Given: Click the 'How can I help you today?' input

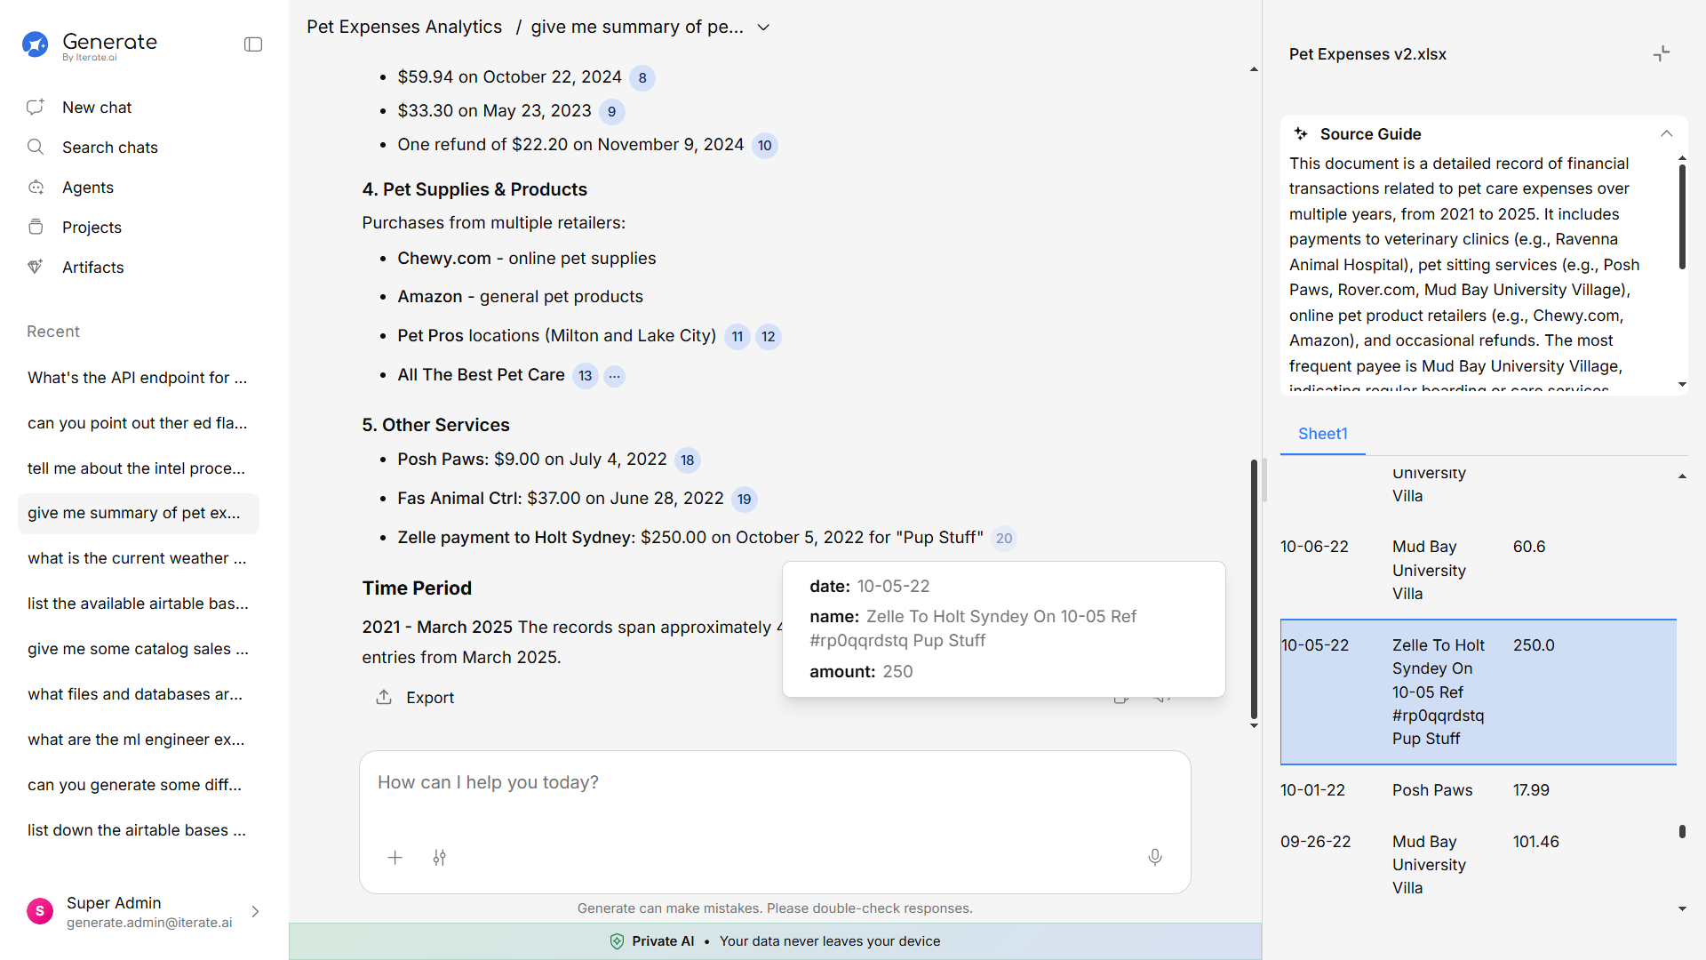Looking at the screenshot, I should [773, 783].
